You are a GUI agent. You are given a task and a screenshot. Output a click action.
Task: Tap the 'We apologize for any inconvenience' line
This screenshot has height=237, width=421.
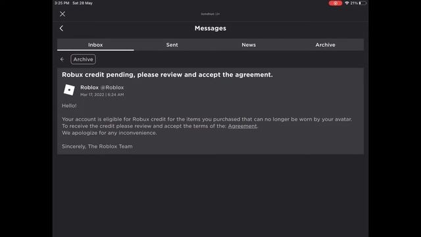click(109, 133)
